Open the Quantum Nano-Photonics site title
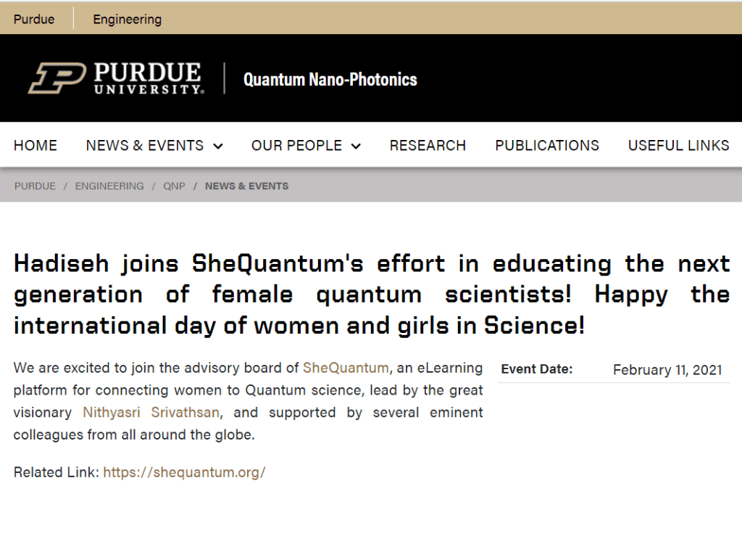The width and height of the screenshot is (742, 544). click(x=330, y=79)
